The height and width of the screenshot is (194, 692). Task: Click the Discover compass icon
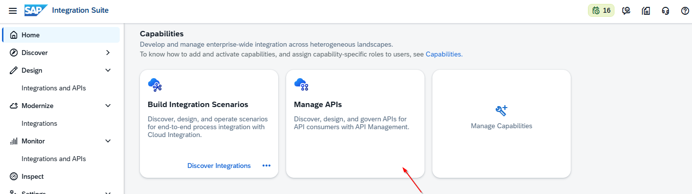tap(14, 53)
